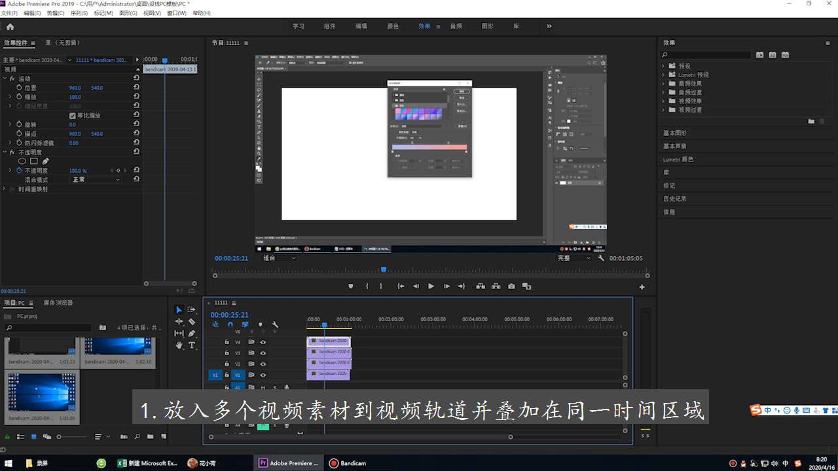Open button editor plus icon
Image resolution: width=838 pixels, height=471 pixels.
click(642, 287)
